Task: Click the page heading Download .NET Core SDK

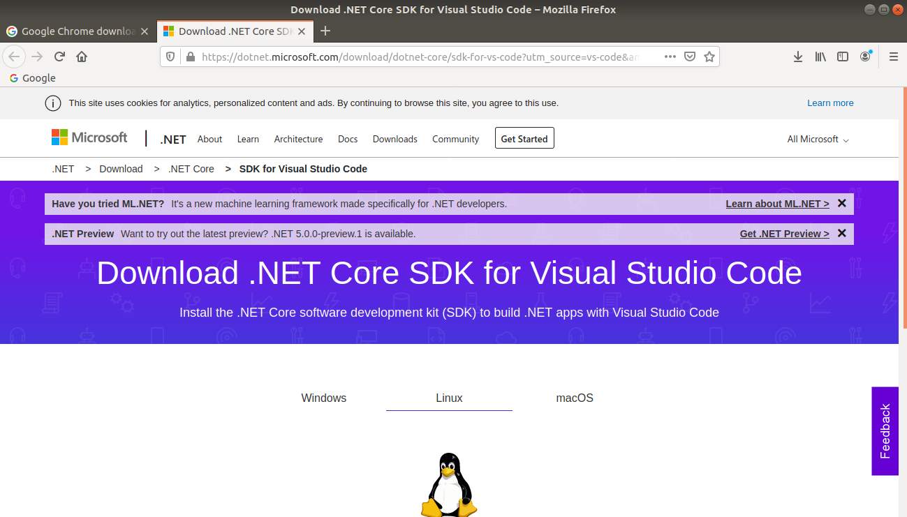Action: 449,273
